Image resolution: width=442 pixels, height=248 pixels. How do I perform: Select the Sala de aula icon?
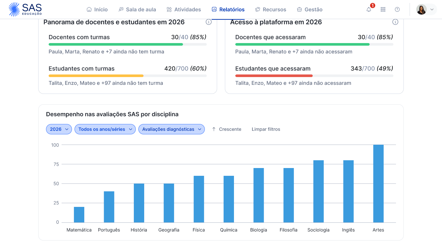[x=121, y=9]
